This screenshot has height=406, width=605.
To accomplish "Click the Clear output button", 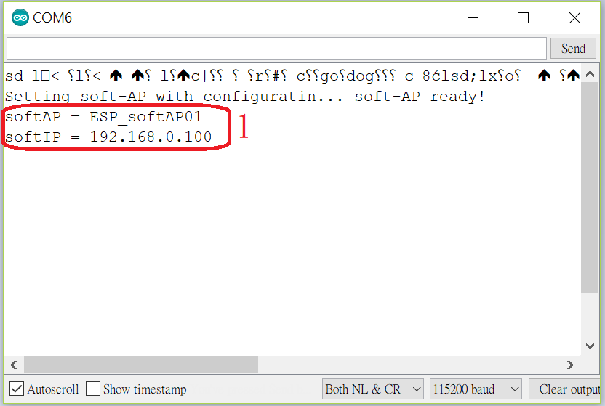I will (566, 389).
